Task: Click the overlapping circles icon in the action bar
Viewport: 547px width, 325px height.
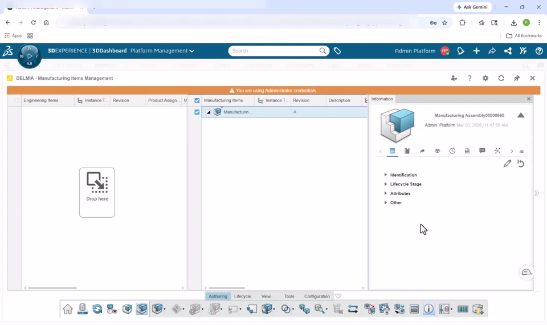Action: click(285, 309)
